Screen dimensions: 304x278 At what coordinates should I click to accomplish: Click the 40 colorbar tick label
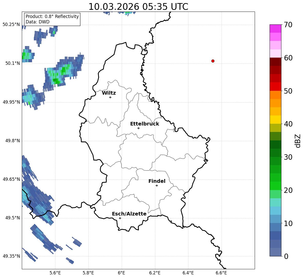pos(288,124)
